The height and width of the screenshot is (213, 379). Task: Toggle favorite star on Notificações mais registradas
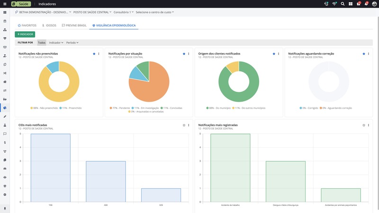click(364, 125)
